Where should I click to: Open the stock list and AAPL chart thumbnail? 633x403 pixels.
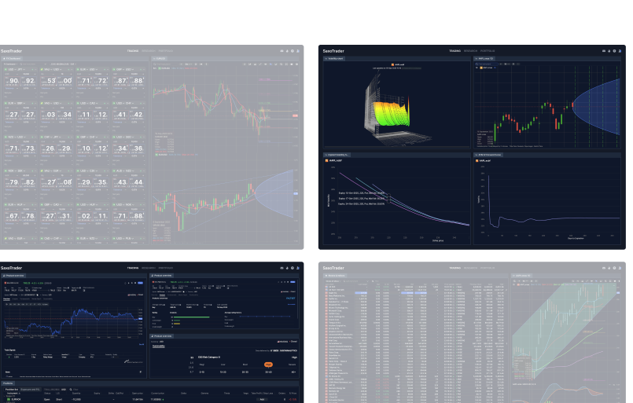[472, 332]
